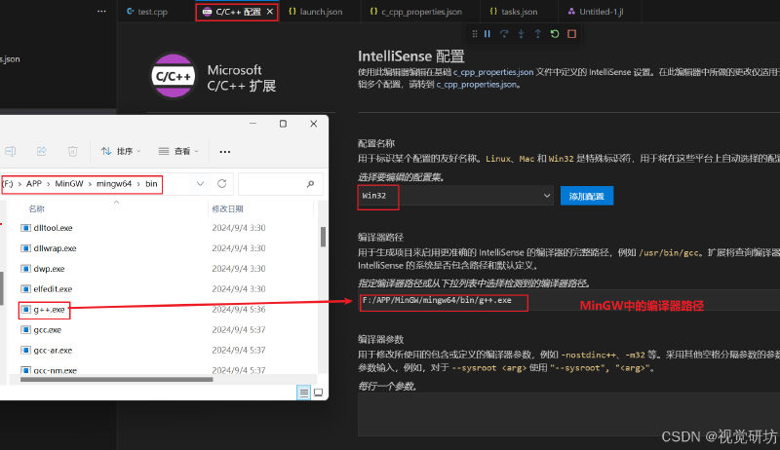Click the compiler path input field

568,301
